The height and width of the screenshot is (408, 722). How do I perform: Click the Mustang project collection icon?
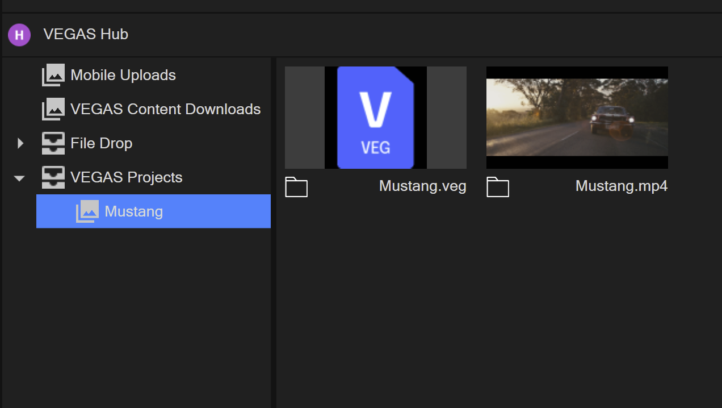(87, 211)
